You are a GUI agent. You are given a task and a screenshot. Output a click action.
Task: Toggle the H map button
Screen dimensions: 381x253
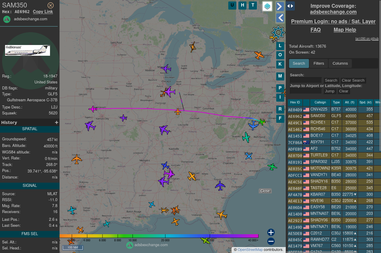[x=243, y=5]
